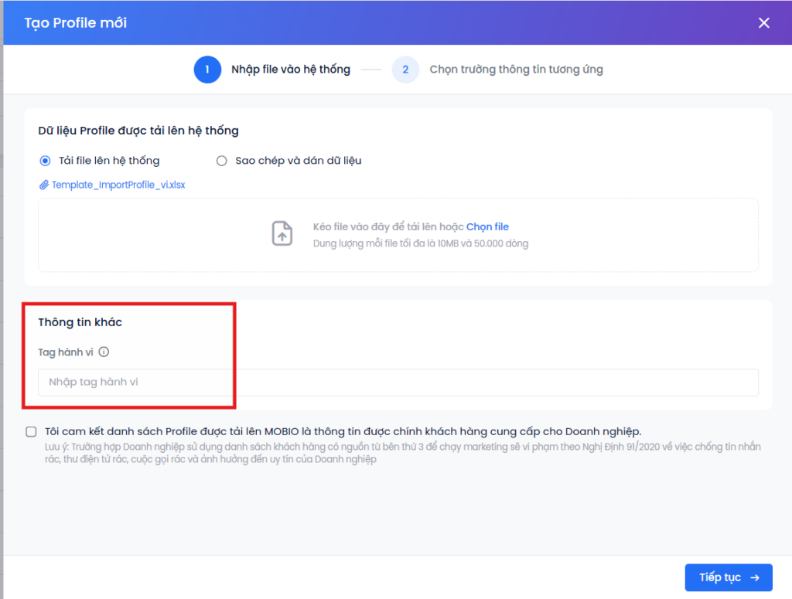Click the Thông tin khác section heading
792x599 pixels.
pyautogui.click(x=80, y=322)
